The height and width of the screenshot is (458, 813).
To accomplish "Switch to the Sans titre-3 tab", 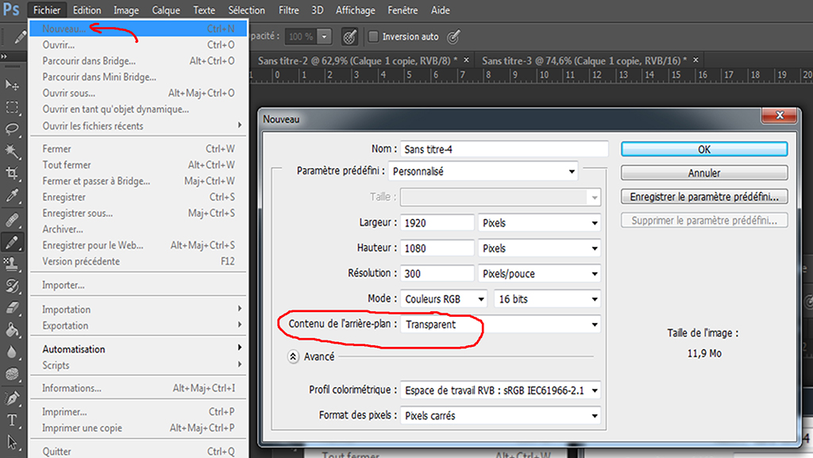I will [x=584, y=60].
